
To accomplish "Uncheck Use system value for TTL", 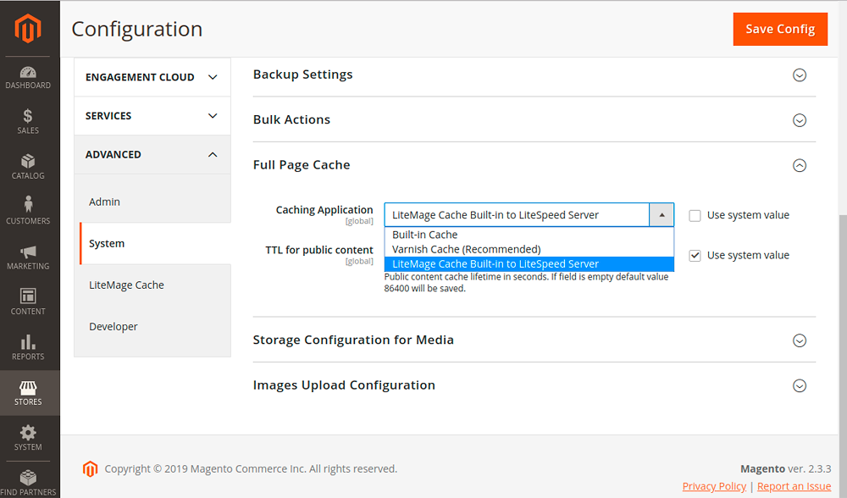I will pos(695,256).
